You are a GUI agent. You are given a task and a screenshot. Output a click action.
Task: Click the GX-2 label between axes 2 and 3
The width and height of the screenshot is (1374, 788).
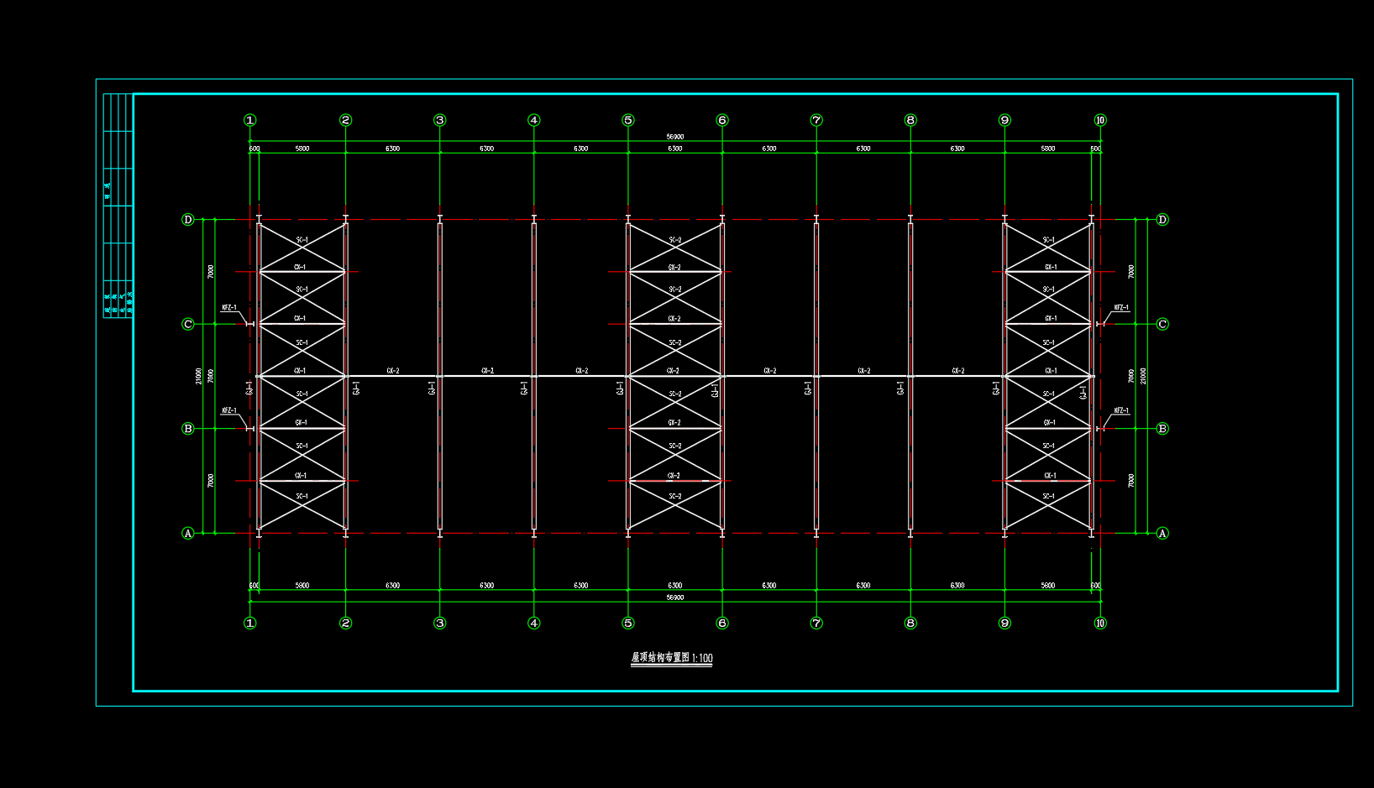pos(393,370)
